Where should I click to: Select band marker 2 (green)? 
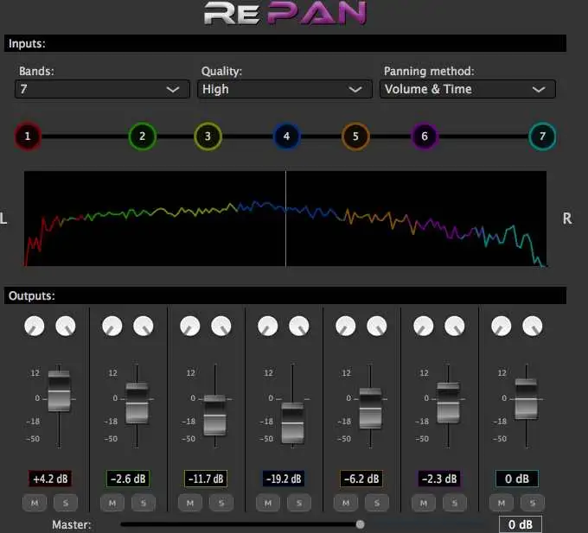point(142,136)
